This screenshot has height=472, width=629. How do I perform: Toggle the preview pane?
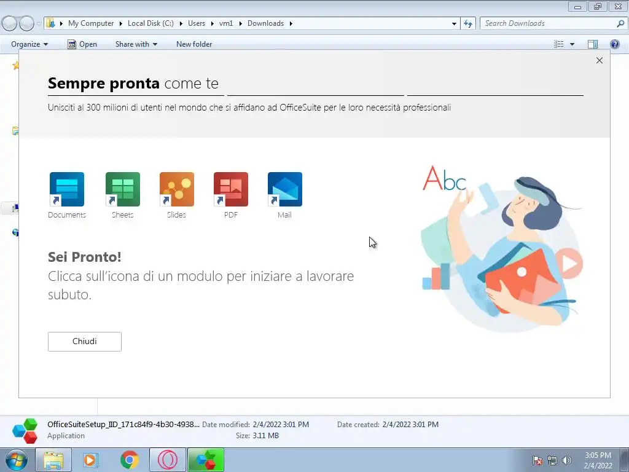click(593, 44)
